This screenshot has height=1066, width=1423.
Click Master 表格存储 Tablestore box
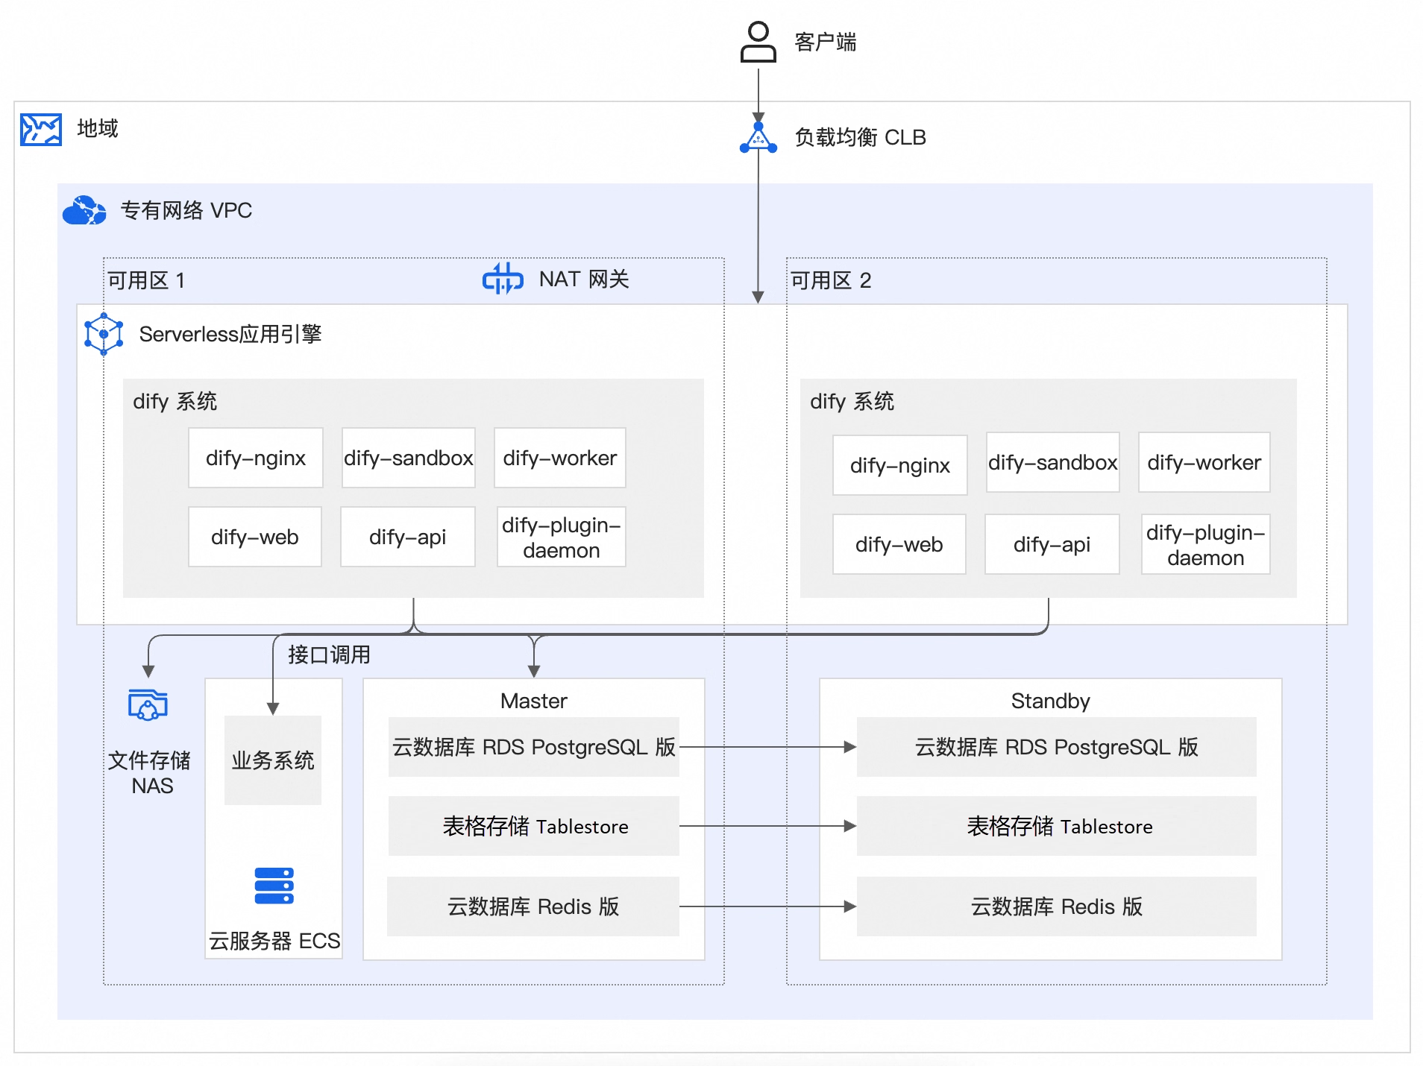point(534,826)
